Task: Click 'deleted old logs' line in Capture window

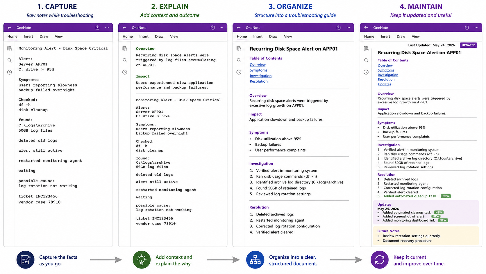Action: 38,140
